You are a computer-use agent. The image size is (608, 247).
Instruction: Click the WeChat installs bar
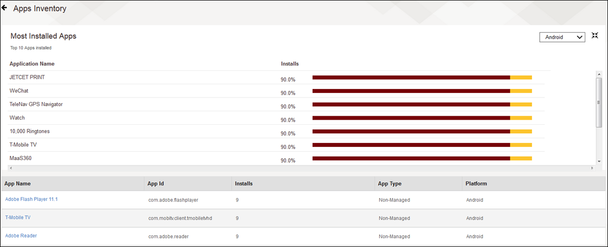pos(422,91)
